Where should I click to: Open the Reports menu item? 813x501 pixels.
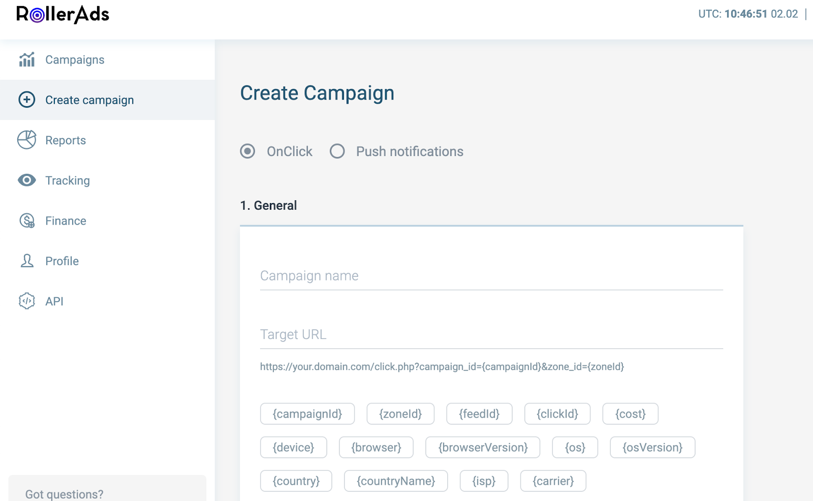(x=66, y=140)
